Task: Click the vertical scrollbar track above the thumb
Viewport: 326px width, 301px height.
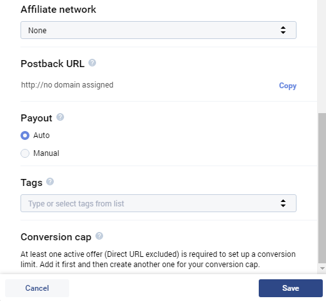Action: point(322,56)
